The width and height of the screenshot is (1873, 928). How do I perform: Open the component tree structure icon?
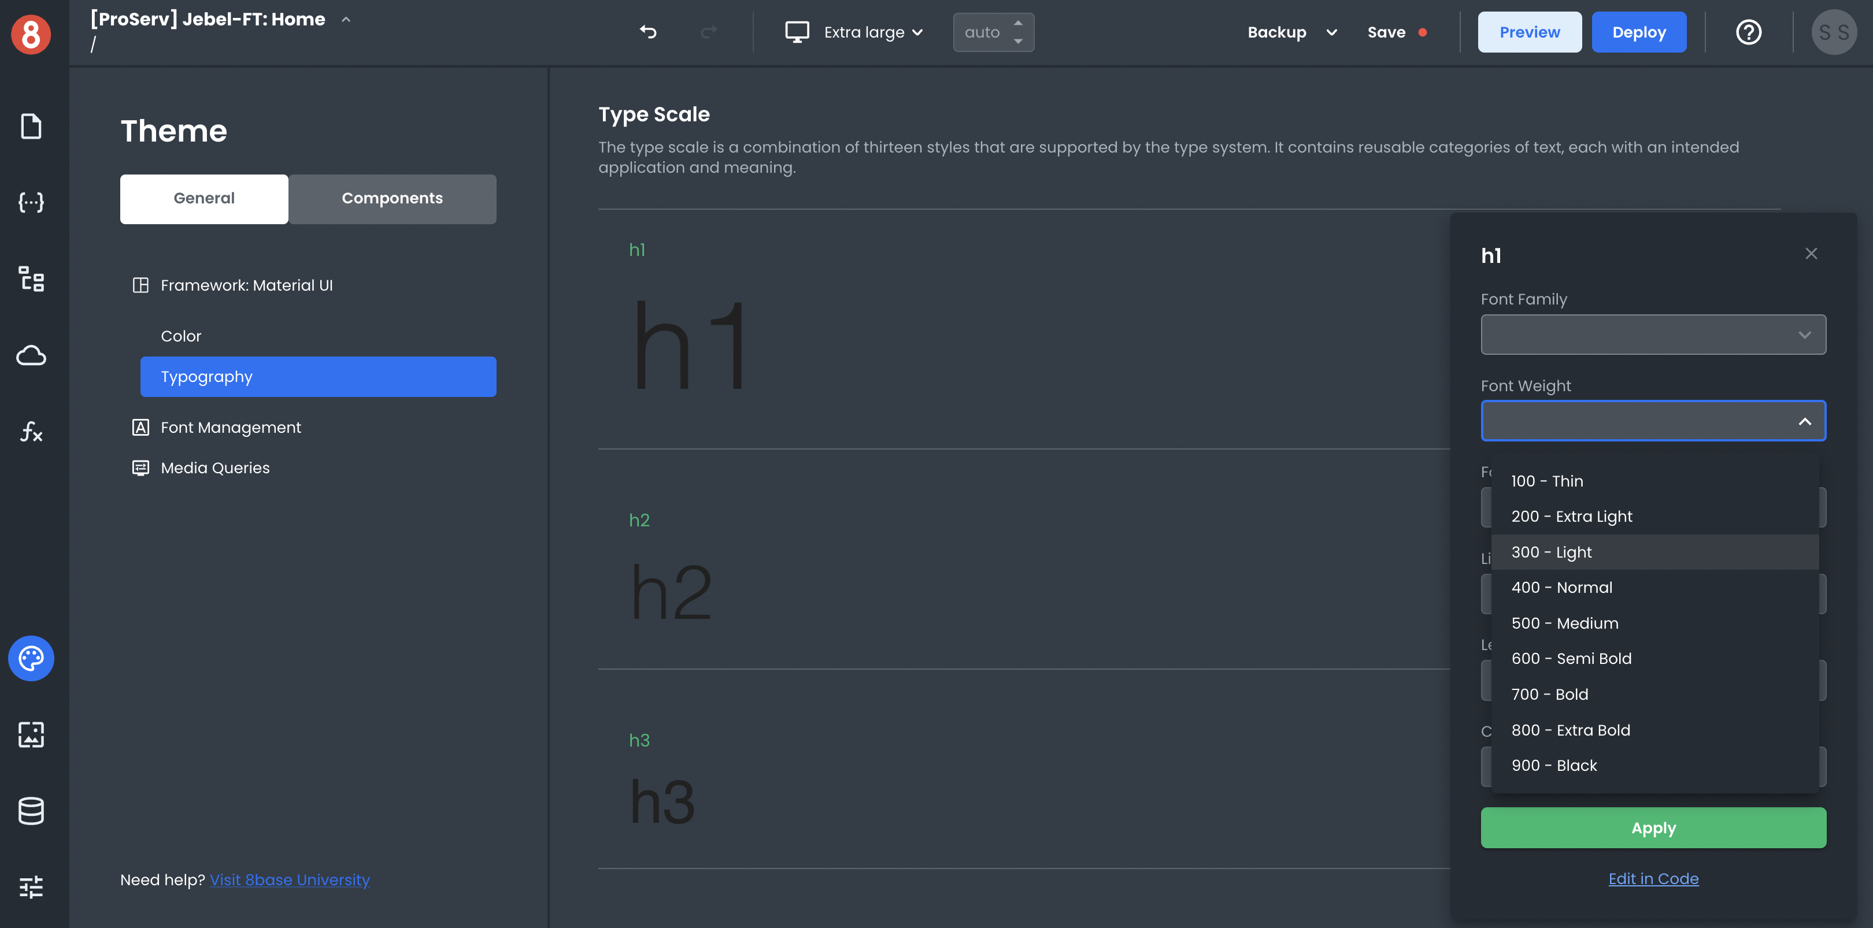(31, 279)
